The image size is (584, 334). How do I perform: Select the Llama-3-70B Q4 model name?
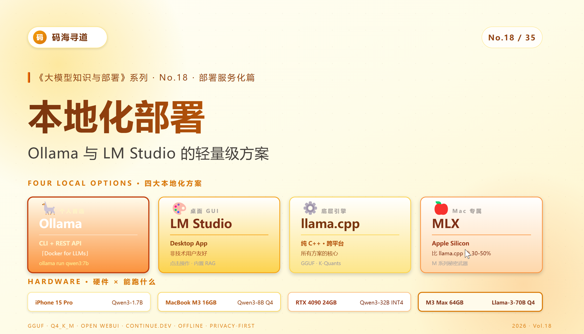coord(513,302)
